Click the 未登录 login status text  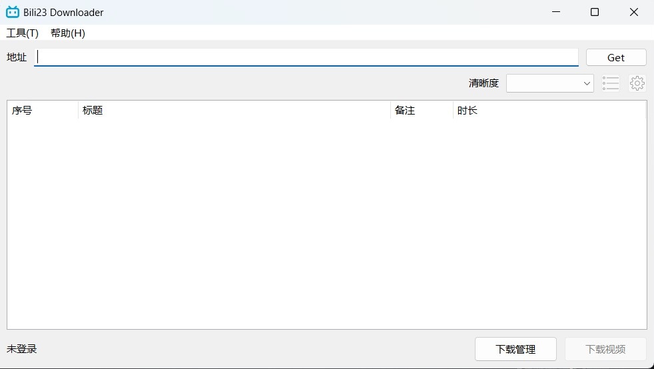click(22, 349)
